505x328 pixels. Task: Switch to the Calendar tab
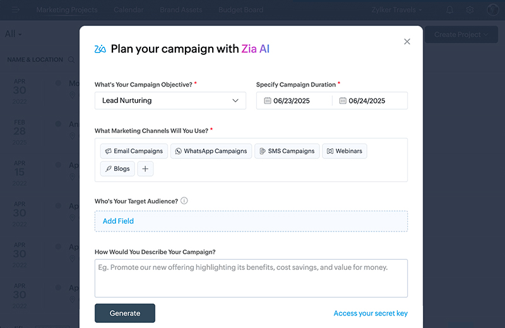tap(128, 10)
